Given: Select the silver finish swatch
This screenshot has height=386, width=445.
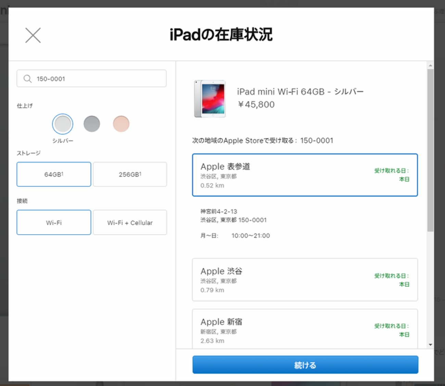Looking at the screenshot, I should tap(63, 124).
